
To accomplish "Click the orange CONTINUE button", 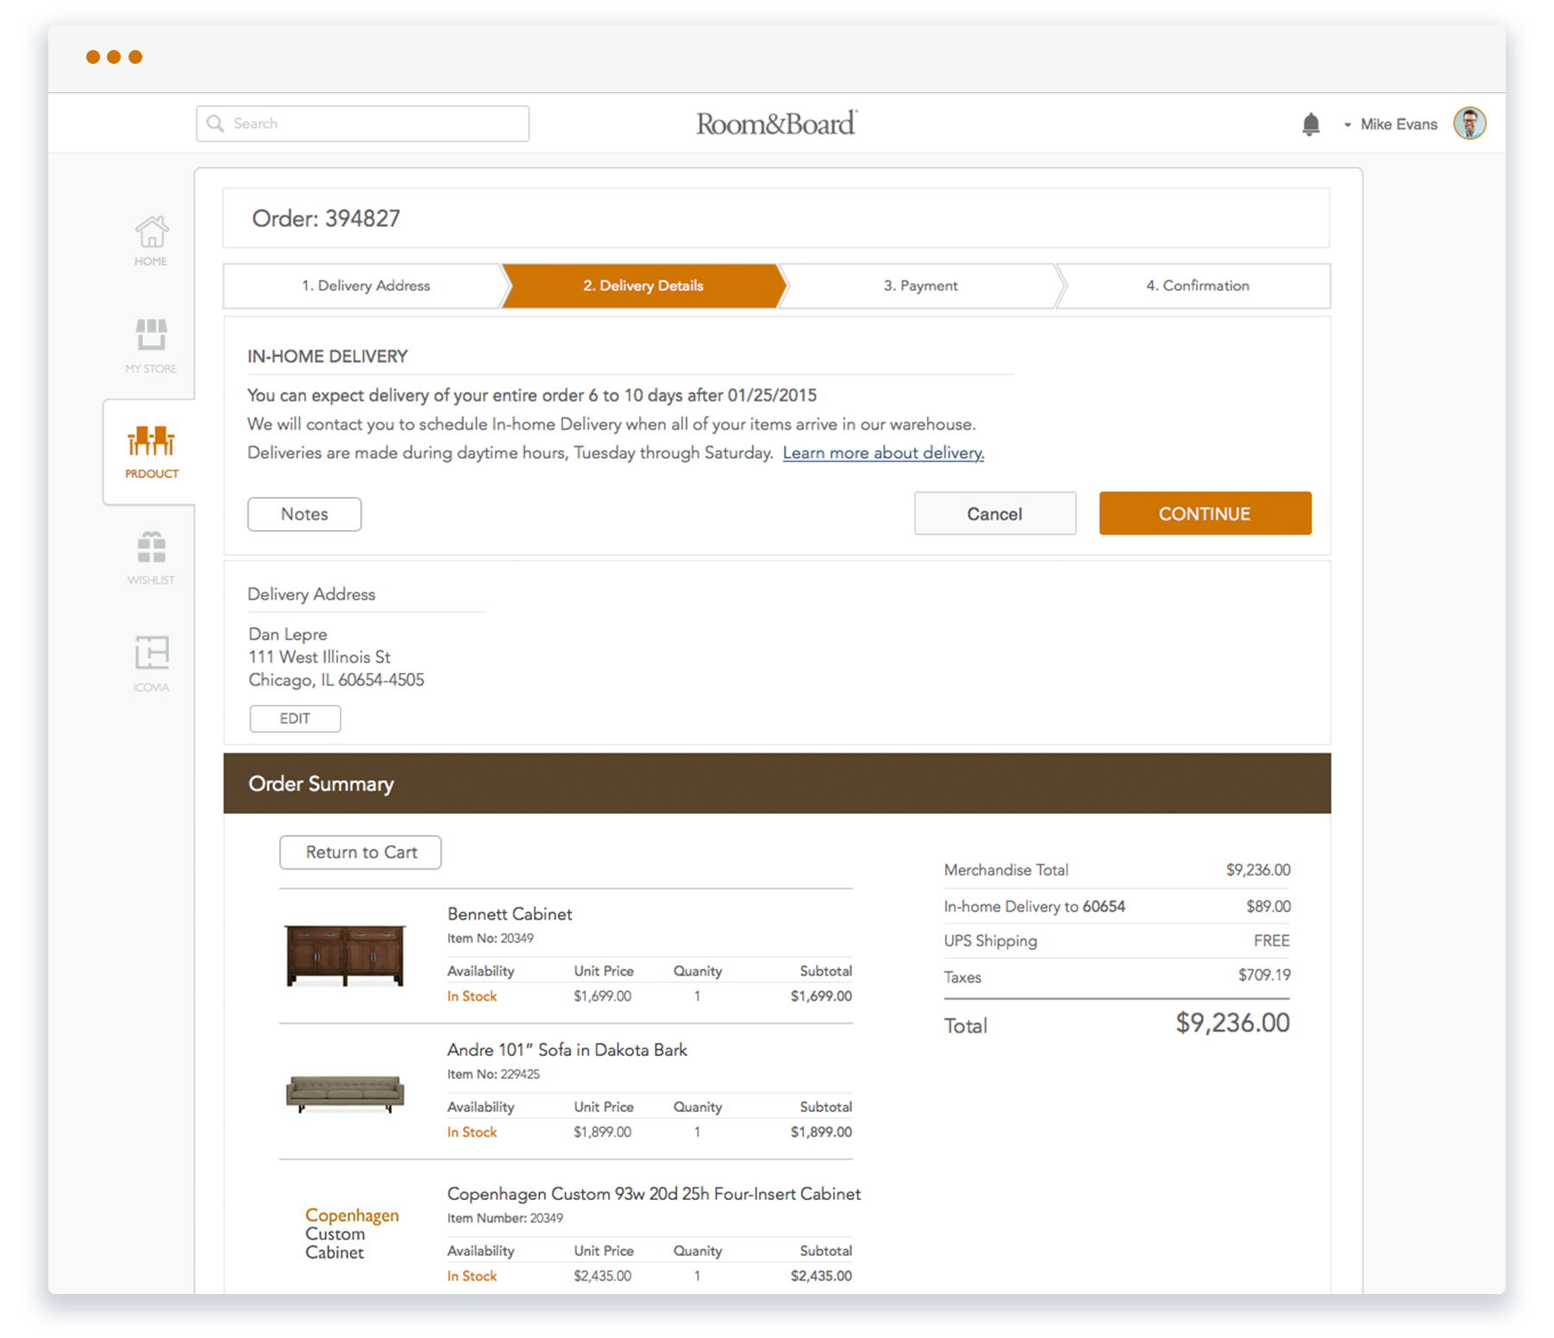I will 1205,514.
